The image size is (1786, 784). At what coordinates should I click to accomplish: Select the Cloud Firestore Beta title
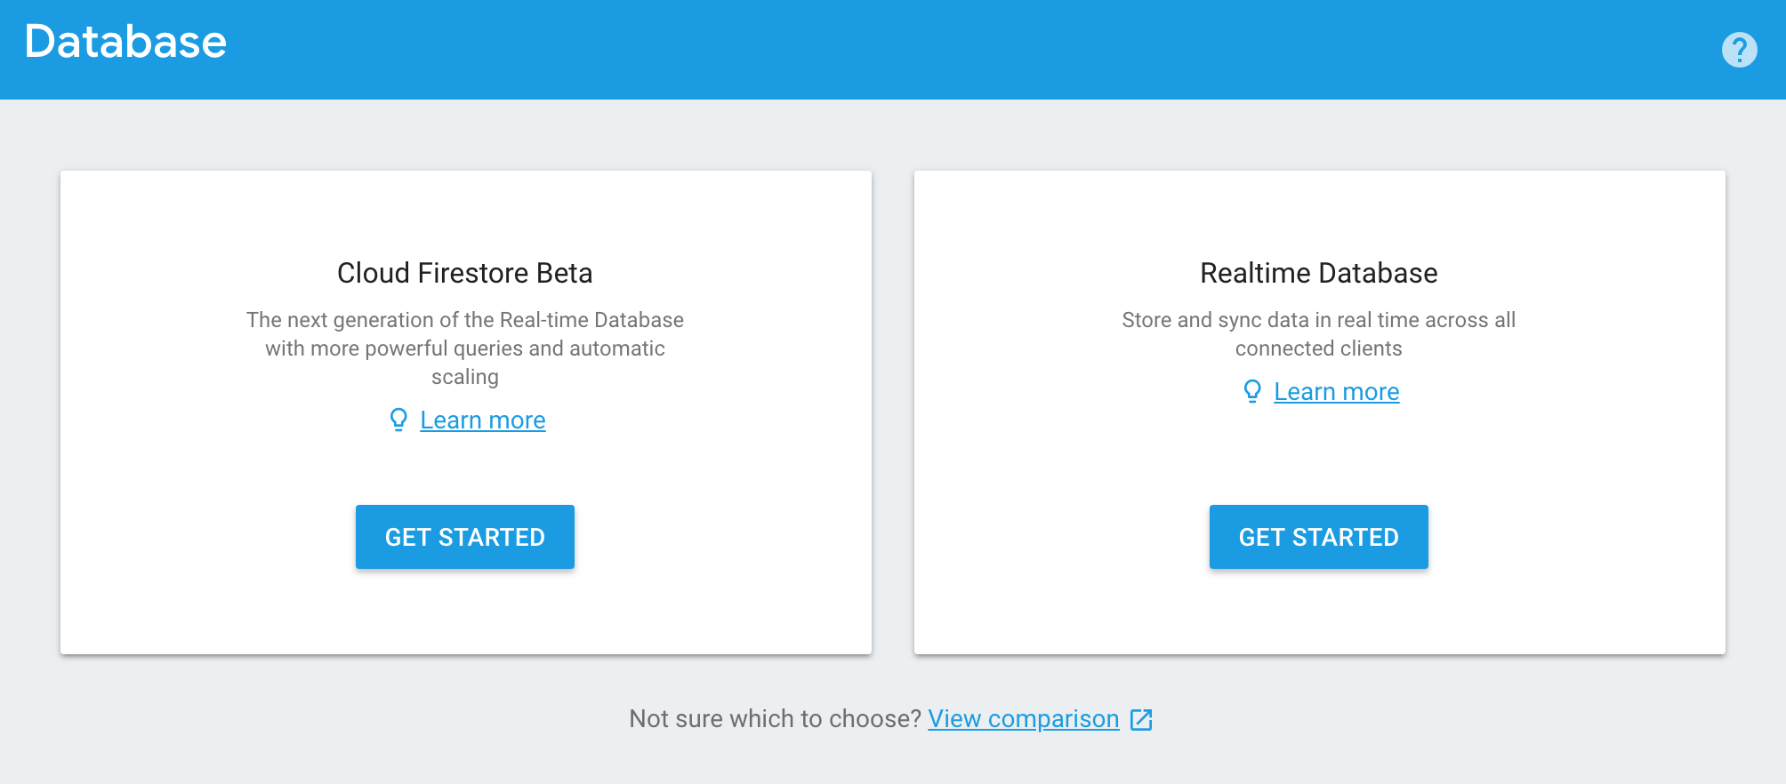point(464,273)
